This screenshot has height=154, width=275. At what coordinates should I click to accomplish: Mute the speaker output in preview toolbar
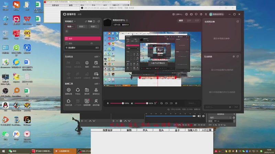pos(132,103)
